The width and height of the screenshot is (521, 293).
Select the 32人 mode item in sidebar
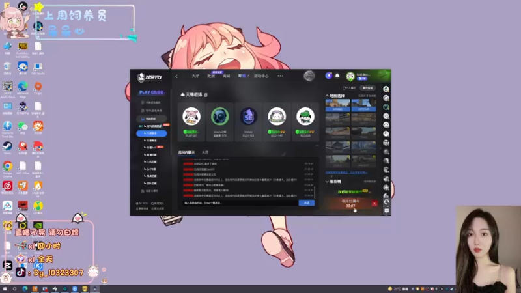tap(154, 126)
